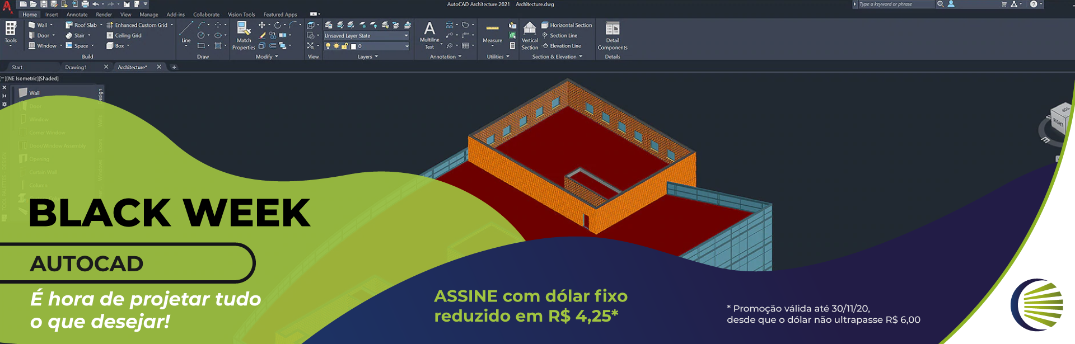Screen dimensions: 1075x344
Task: Toggle the layer lock padlock icon
Action: pyautogui.click(x=345, y=46)
